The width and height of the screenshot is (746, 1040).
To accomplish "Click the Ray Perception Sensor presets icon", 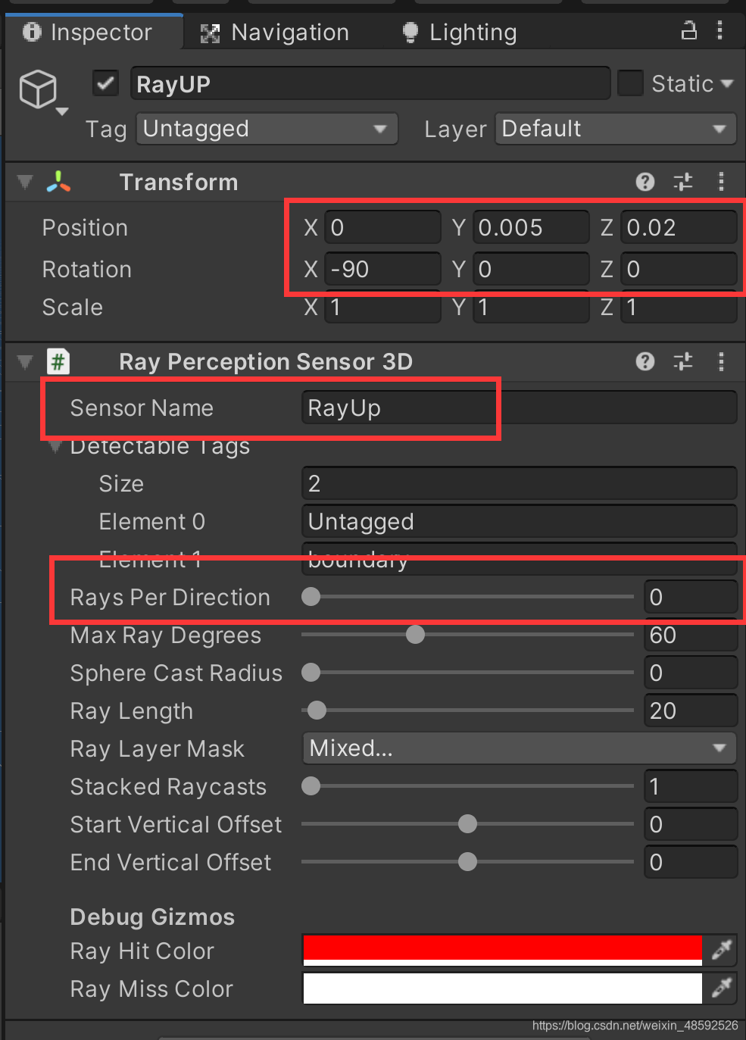I will [682, 361].
